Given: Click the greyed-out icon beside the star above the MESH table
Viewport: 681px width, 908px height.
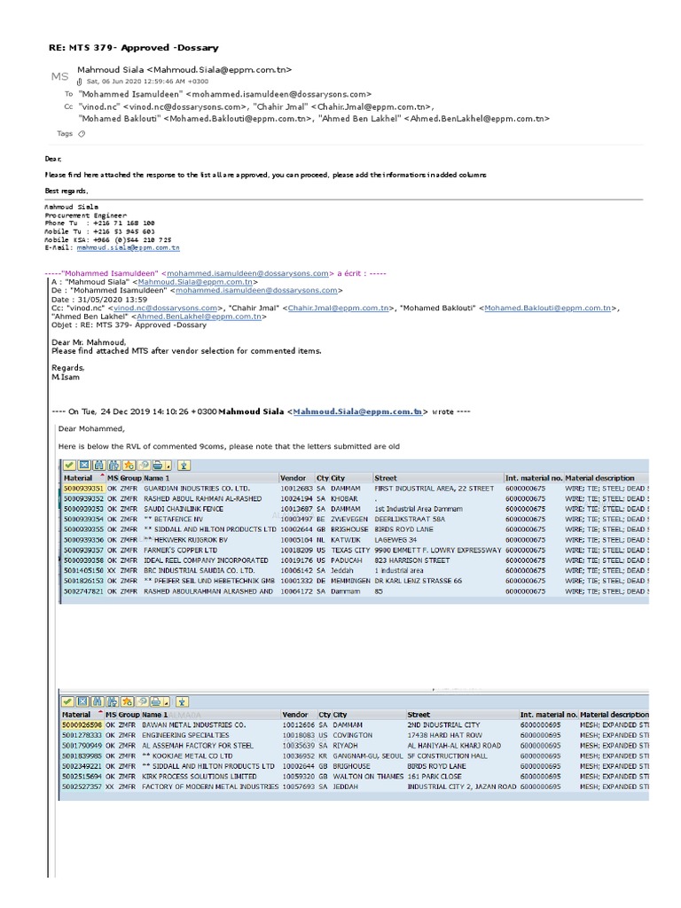Looking at the screenshot, I should click(142, 702).
